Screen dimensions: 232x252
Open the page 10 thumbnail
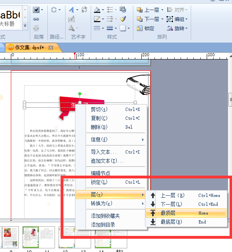[31, 237]
